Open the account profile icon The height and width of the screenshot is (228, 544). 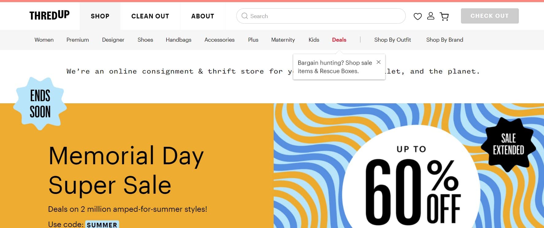431,16
